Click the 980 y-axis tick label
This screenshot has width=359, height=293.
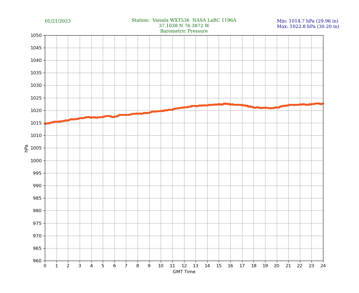[38, 211]
